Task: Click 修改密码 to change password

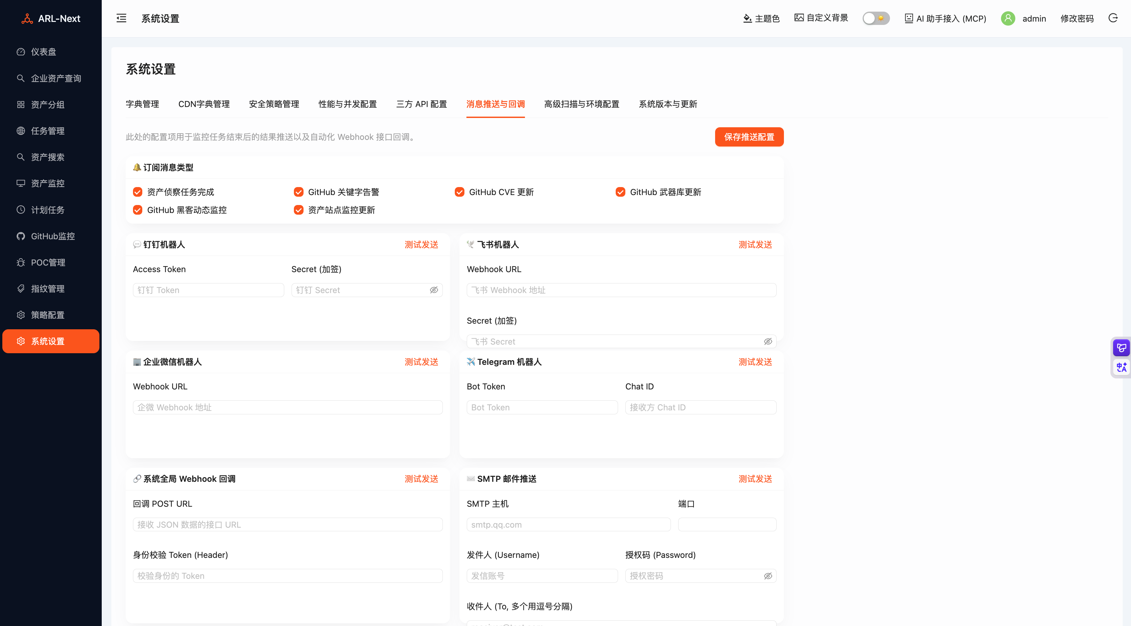Action: point(1076,18)
